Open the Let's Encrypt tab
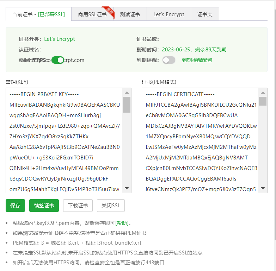This screenshot has width=276, height=271. click(x=168, y=14)
